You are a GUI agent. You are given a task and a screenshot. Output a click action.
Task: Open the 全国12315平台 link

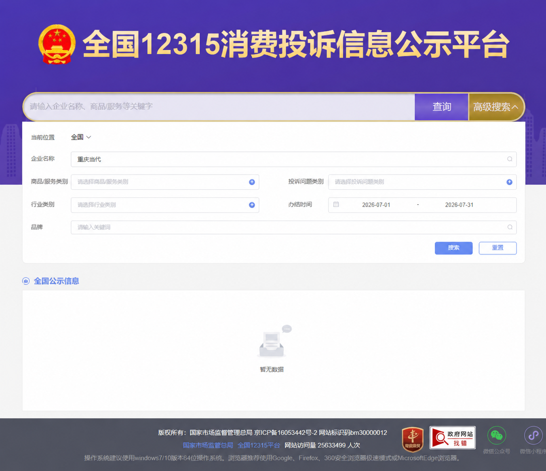click(x=259, y=445)
